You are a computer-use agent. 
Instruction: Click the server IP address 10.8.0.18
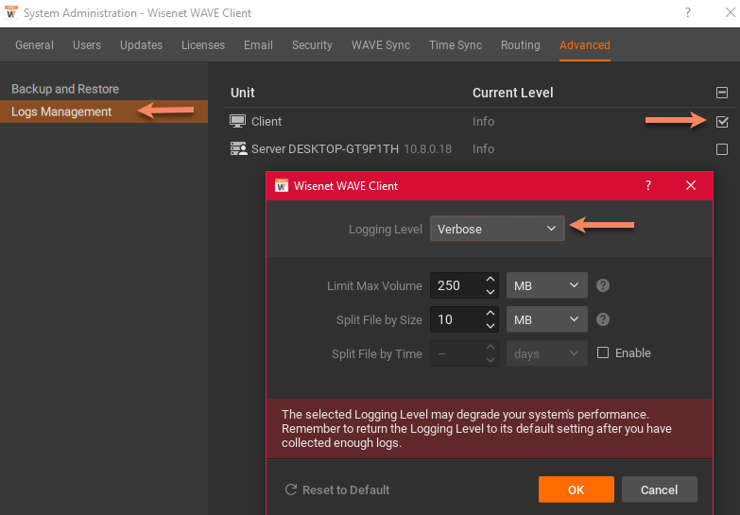(x=427, y=148)
